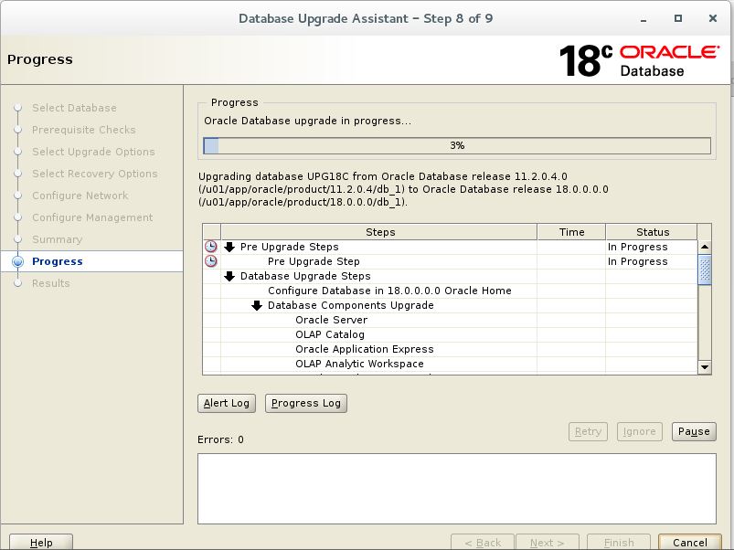Click the Oracle Database upgrade in progress text

click(307, 121)
